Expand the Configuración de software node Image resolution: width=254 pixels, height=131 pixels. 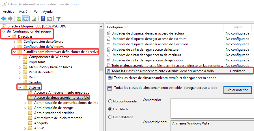click(x=14, y=42)
